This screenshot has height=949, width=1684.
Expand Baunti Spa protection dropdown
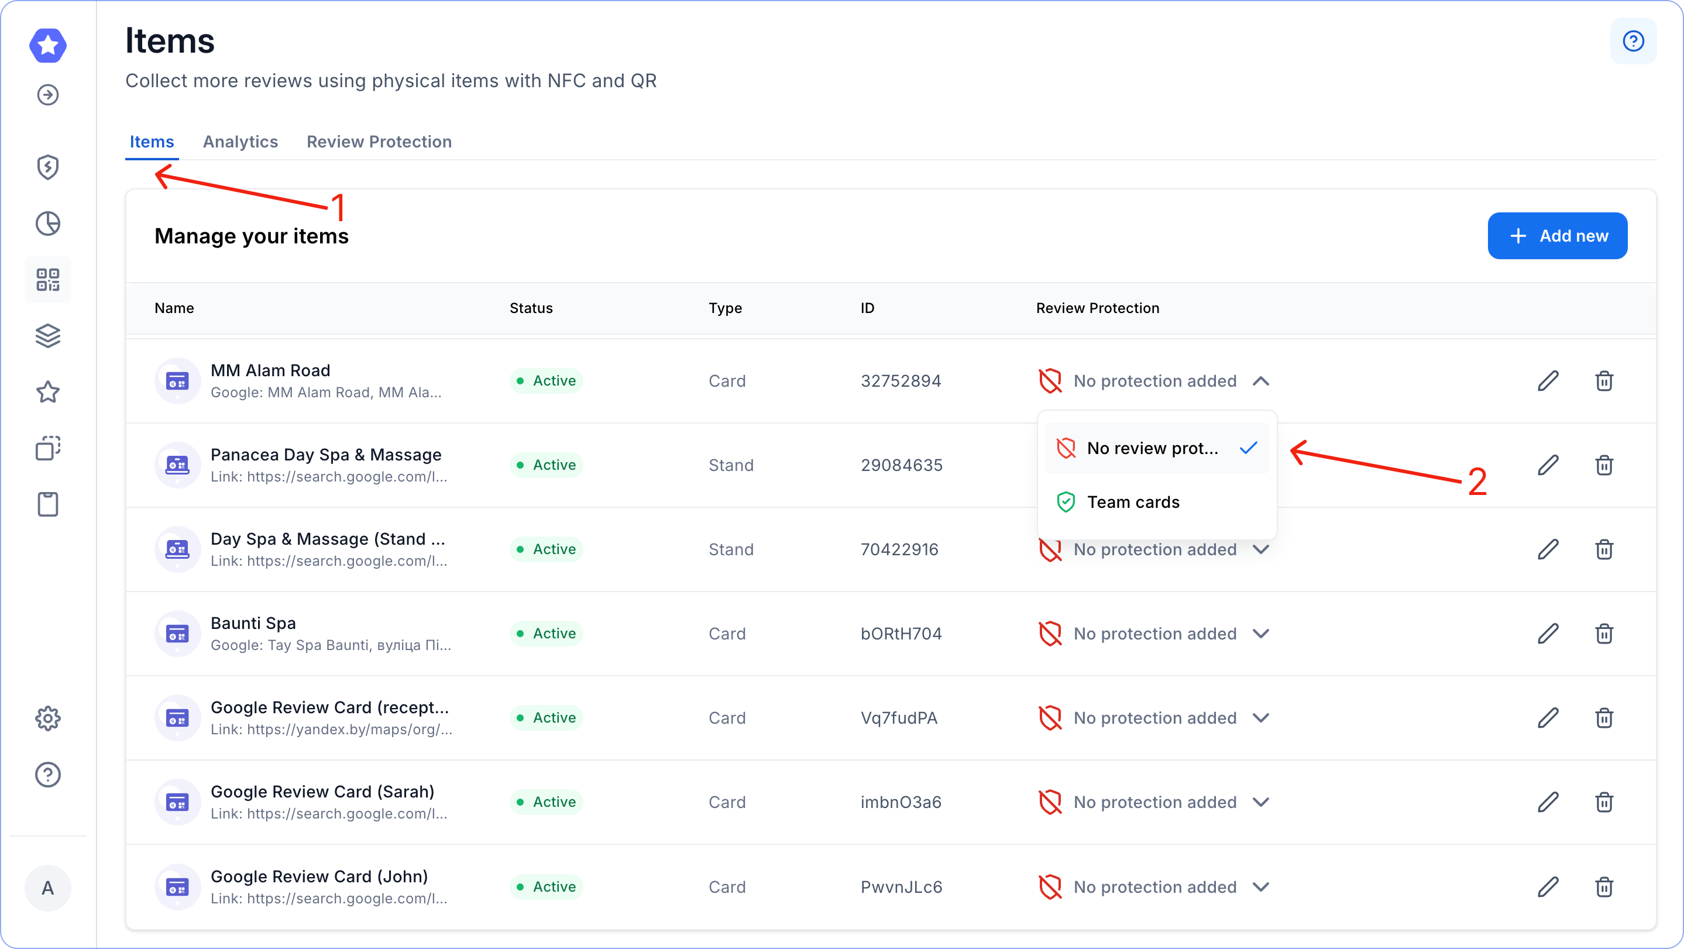(1260, 633)
